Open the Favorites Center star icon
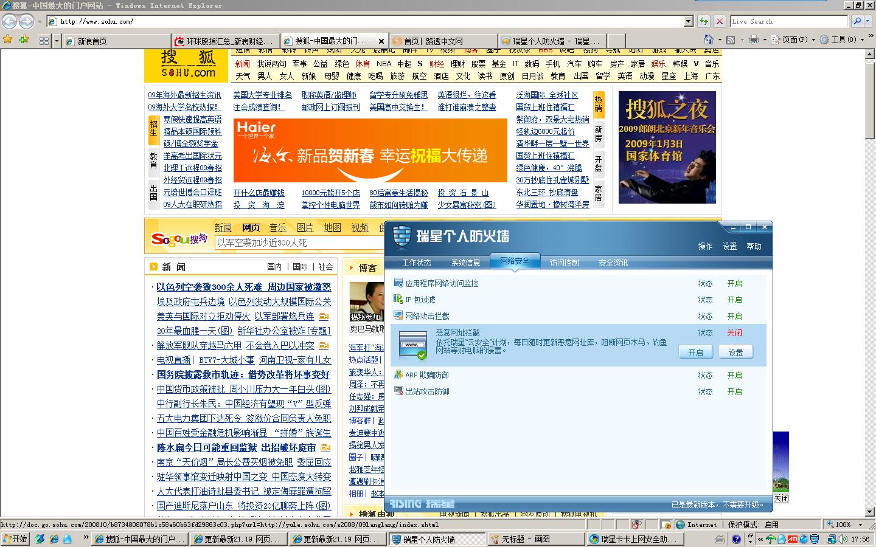876x547 pixels. (x=8, y=40)
